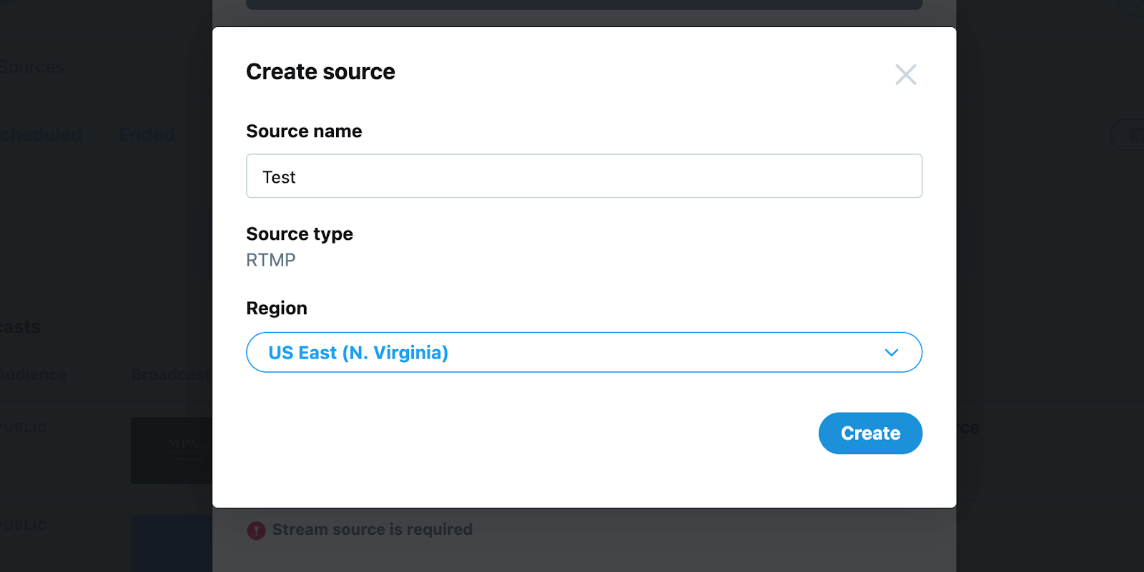Open the US East (N. Virginia) dropdown
This screenshot has height=572, width=1144.
(584, 352)
